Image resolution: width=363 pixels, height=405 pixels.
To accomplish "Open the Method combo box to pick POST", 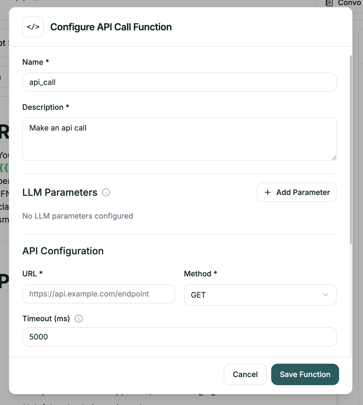I will pyautogui.click(x=260, y=295).
